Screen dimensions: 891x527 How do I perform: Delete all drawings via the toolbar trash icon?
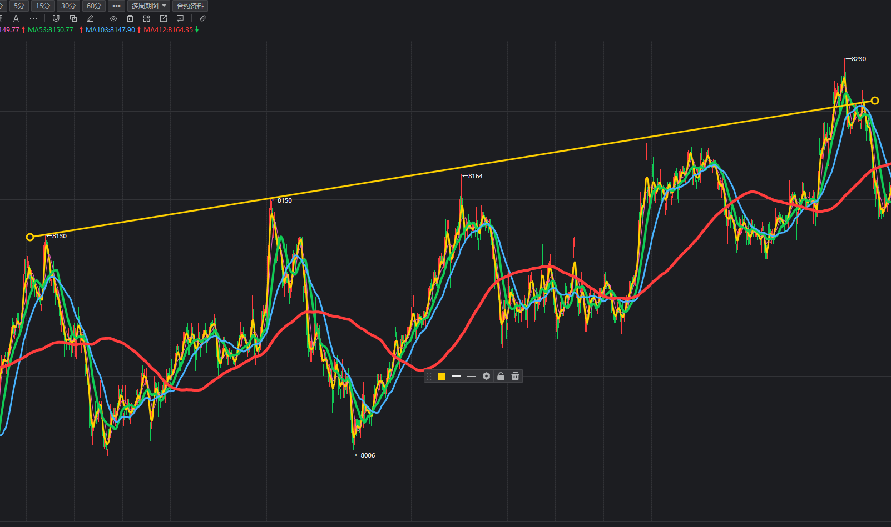point(130,18)
